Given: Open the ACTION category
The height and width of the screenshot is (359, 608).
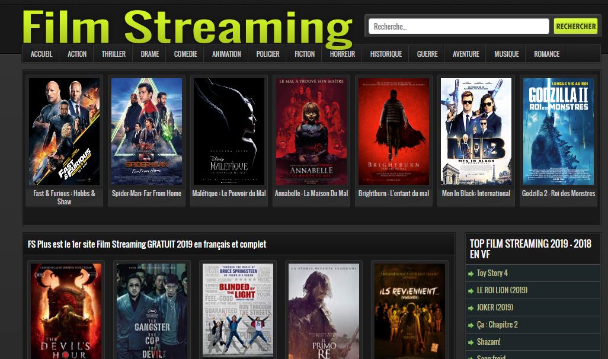Looking at the screenshot, I should (x=77, y=54).
